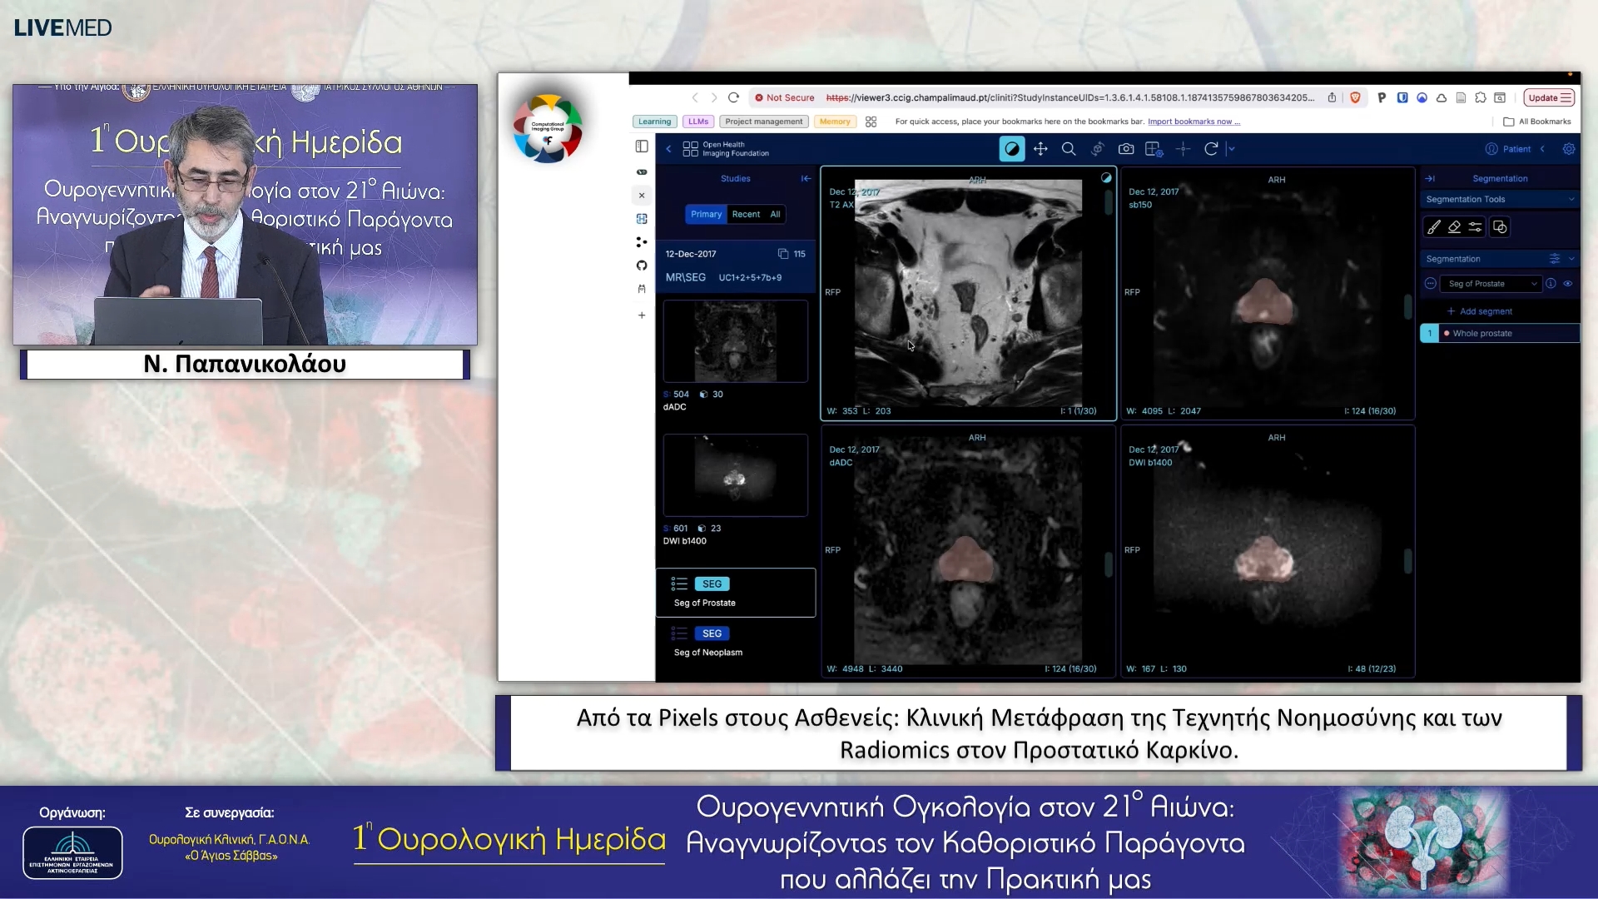The image size is (1598, 899).
Task: Reset view with the rotate arrow icon
Action: 1211,149
